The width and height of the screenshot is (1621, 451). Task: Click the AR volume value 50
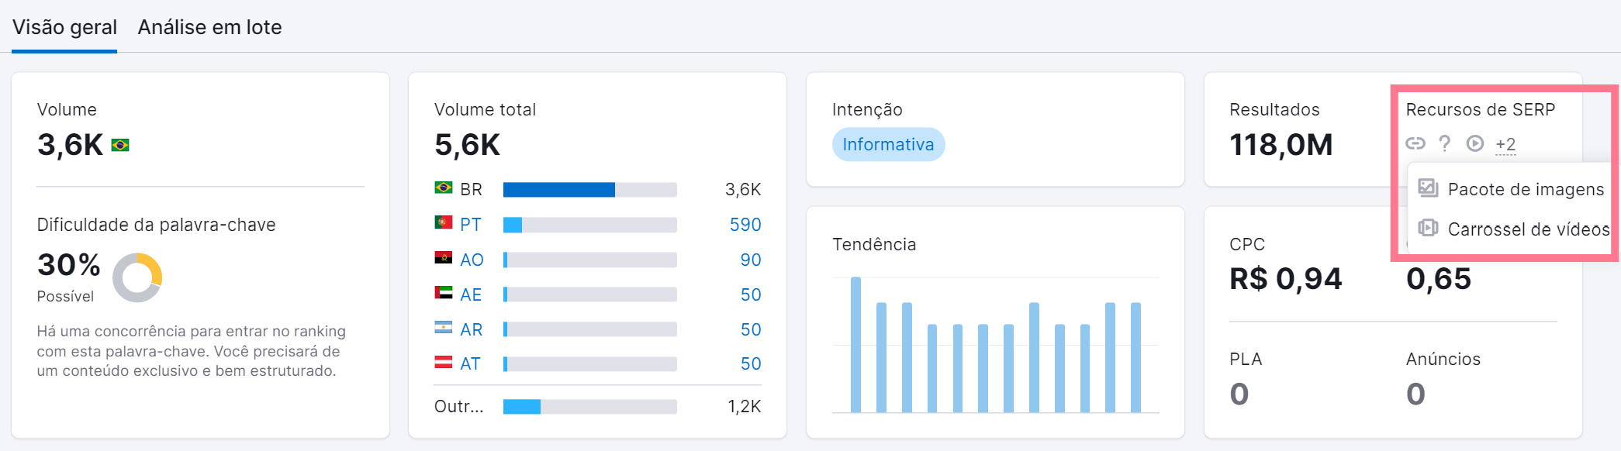click(x=751, y=329)
